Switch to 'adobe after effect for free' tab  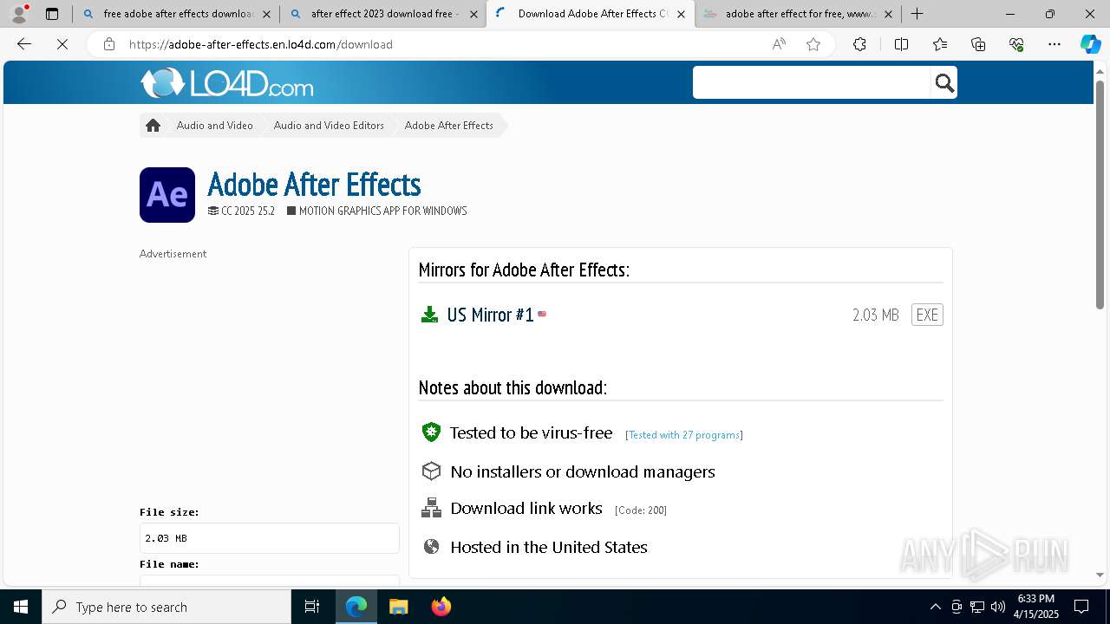(x=798, y=14)
